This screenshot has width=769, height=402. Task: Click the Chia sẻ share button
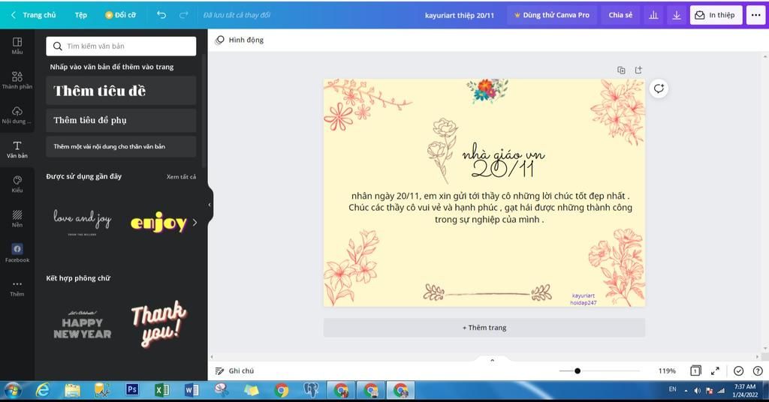(x=620, y=15)
